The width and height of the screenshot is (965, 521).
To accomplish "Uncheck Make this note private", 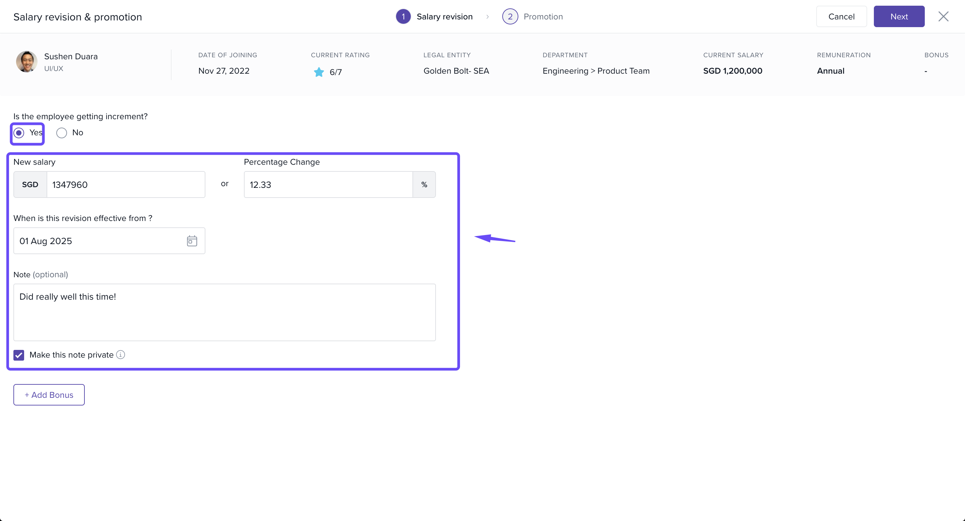I will [x=19, y=355].
